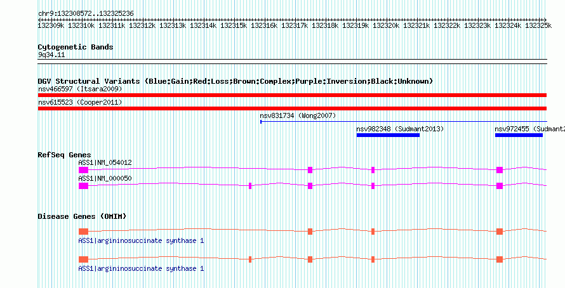565x288 pixels.
Task: Click NM_000050 exon near 132317.5k
Action: [310, 186]
